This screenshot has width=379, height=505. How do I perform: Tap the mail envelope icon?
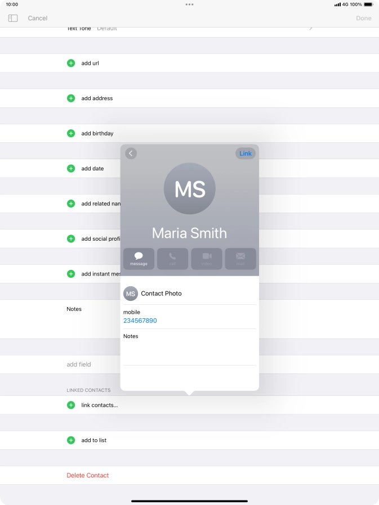pyautogui.click(x=240, y=259)
